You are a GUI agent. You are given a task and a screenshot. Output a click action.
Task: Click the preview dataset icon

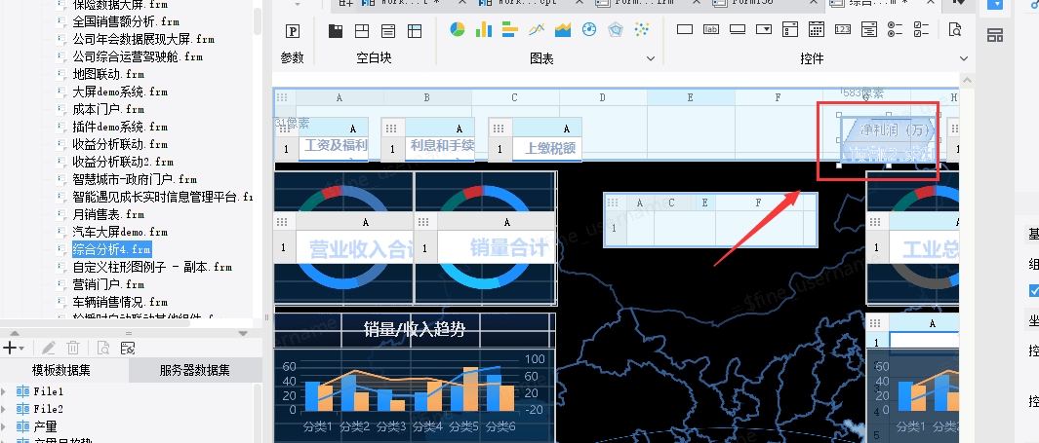pos(102,348)
